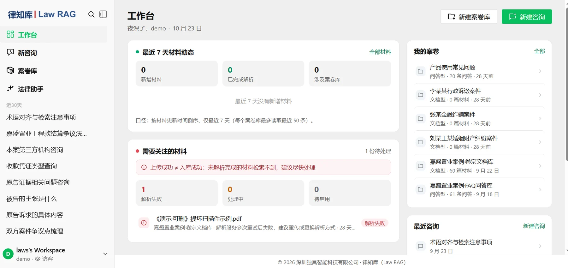Collapse the sidebar with panel icon
The height and width of the screenshot is (268, 568).
pos(103,15)
